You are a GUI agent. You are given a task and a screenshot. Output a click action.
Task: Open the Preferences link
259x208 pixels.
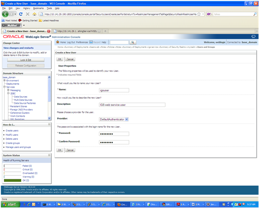[82, 42]
